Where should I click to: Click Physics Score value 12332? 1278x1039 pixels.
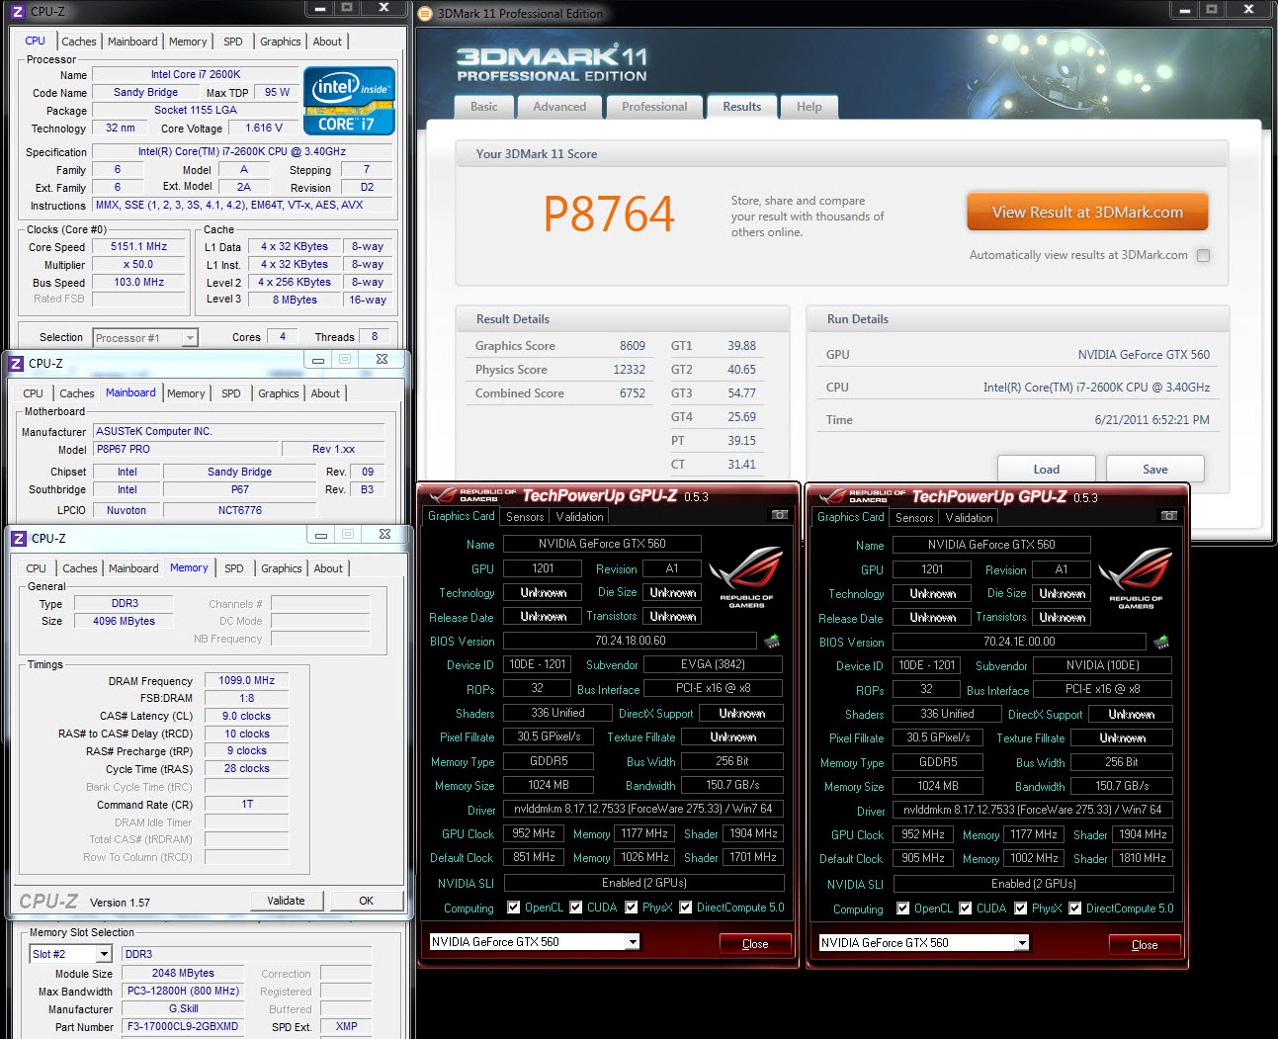pos(629,370)
